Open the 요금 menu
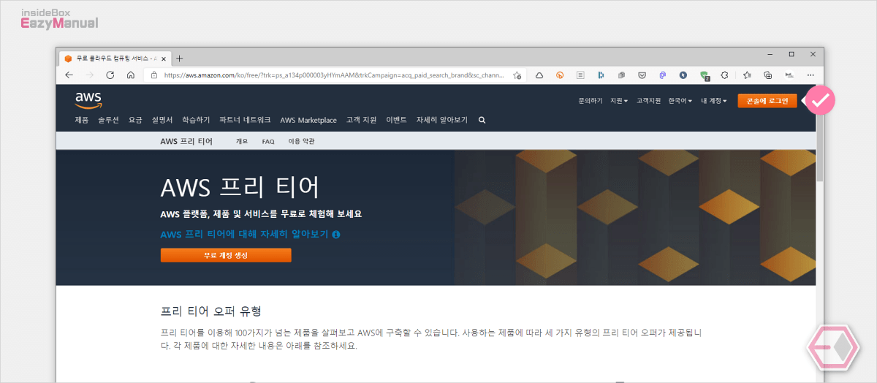This screenshot has width=877, height=383. pyautogui.click(x=135, y=120)
